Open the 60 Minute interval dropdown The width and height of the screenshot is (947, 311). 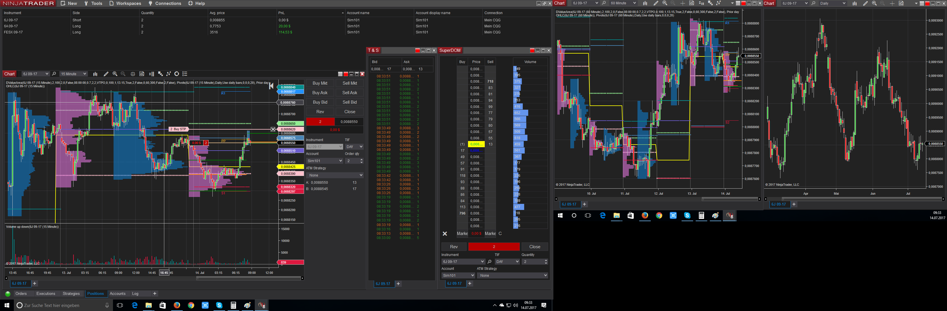tap(623, 3)
